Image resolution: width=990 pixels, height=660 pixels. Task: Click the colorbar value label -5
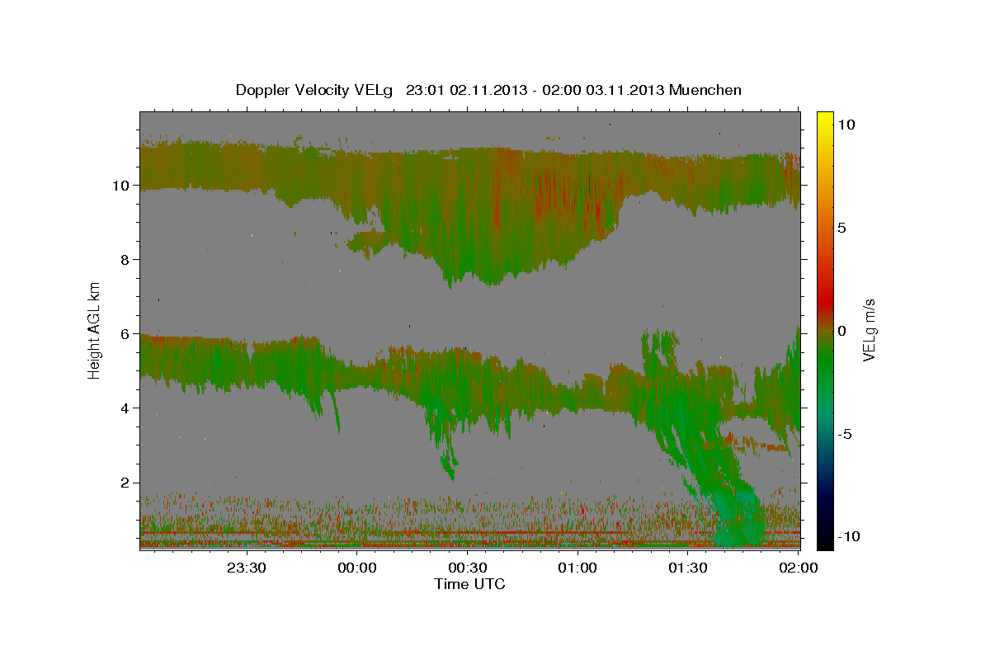point(845,433)
